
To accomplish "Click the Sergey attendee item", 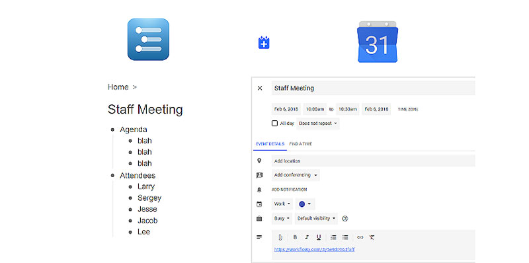I will click(149, 198).
